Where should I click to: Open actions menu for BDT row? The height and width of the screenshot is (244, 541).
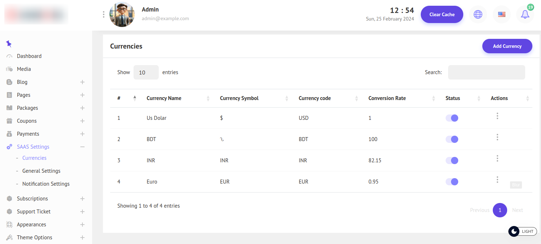click(497, 137)
